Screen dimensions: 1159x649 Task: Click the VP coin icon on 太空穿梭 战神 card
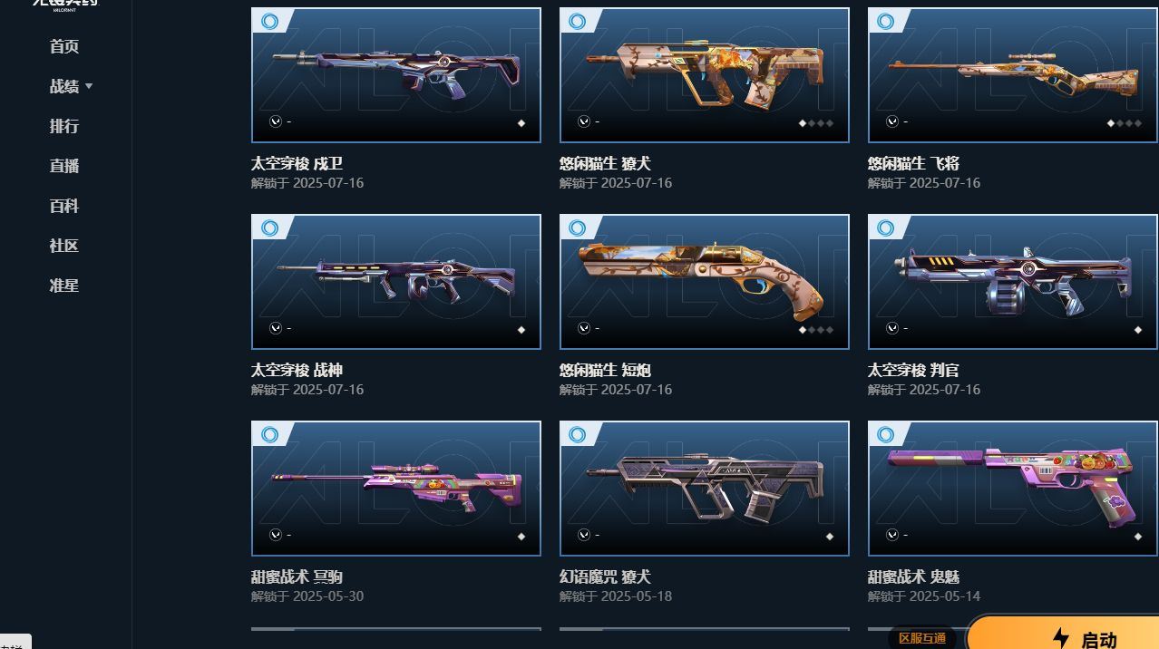[x=276, y=328]
